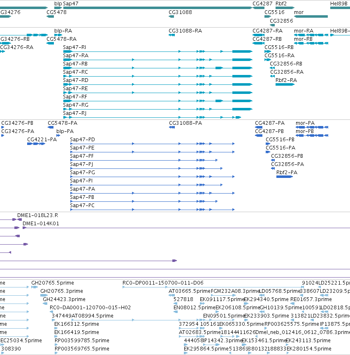Viewport: 350px width, 355px height.
Task: Select the Hel89B gene label
Action: point(339,4)
